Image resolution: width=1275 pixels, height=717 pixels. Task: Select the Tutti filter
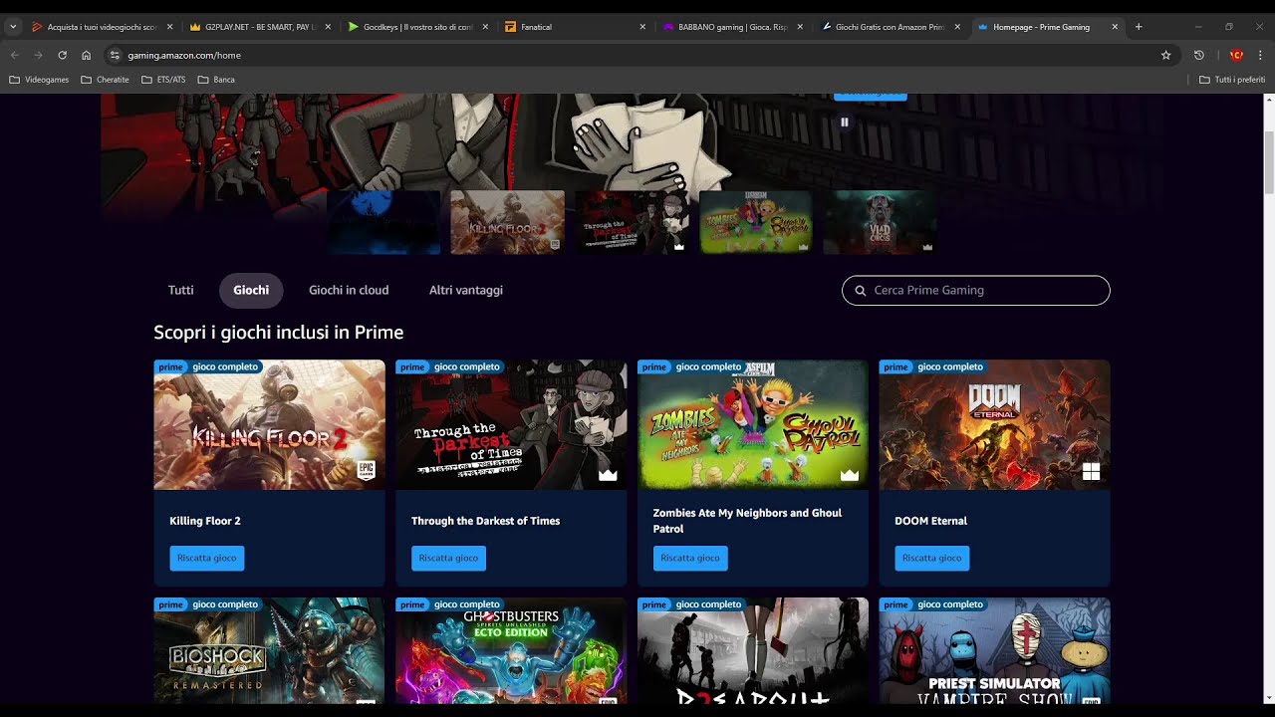click(181, 290)
